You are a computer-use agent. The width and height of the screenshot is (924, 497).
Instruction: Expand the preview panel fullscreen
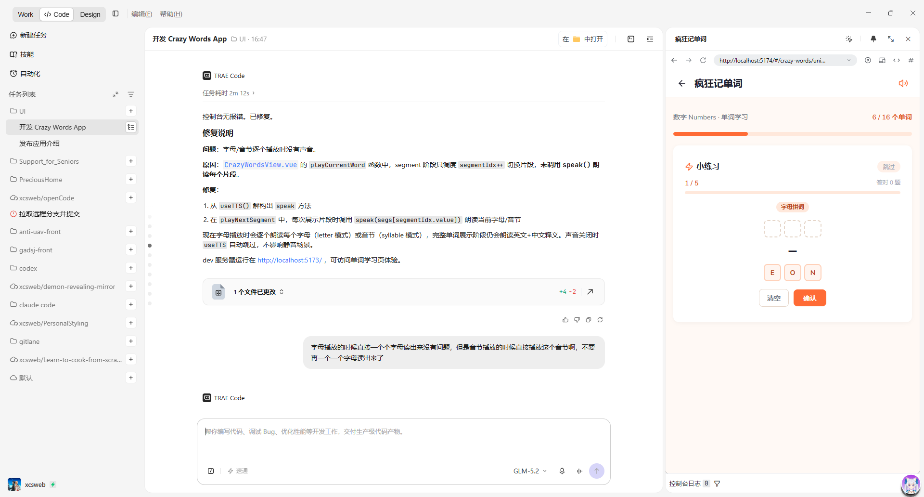click(891, 39)
